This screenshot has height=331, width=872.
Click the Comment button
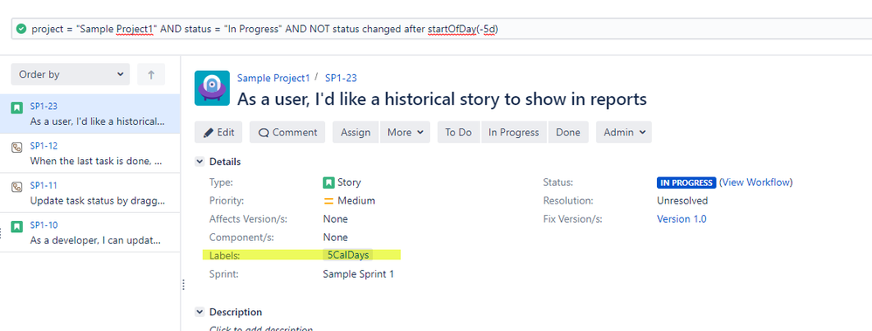(287, 133)
